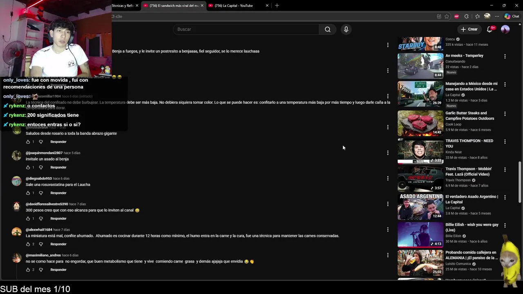Open the Asado Argentino video thumbnail

pyautogui.click(x=420, y=207)
